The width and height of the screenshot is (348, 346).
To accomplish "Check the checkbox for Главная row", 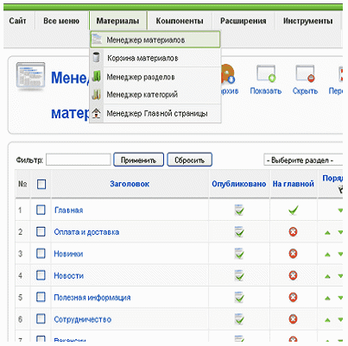I will 41,210.
